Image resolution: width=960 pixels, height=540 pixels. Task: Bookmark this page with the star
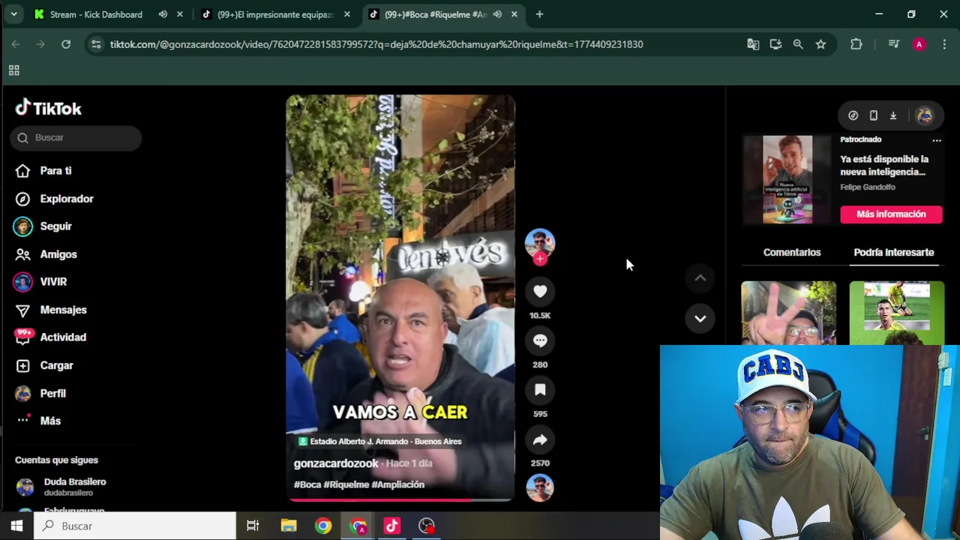pos(820,44)
